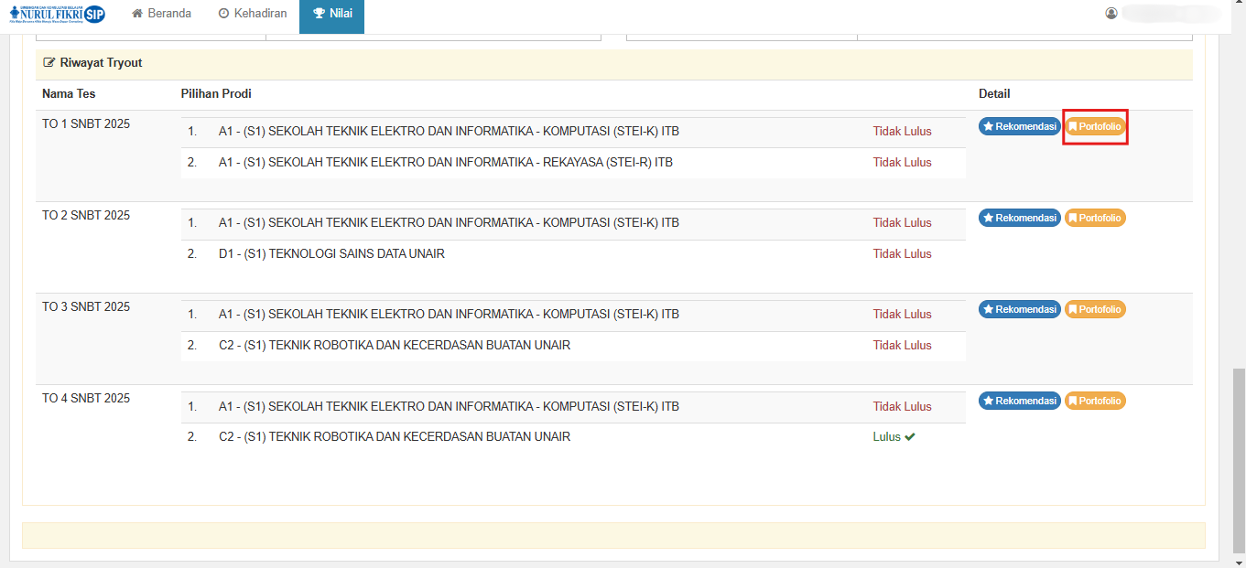The height and width of the screenshot is (568, 1246).
Task: Show Portofolio for TO 3 SNBT 2025
Action: pyautogui.click(x=1095, y=309)
